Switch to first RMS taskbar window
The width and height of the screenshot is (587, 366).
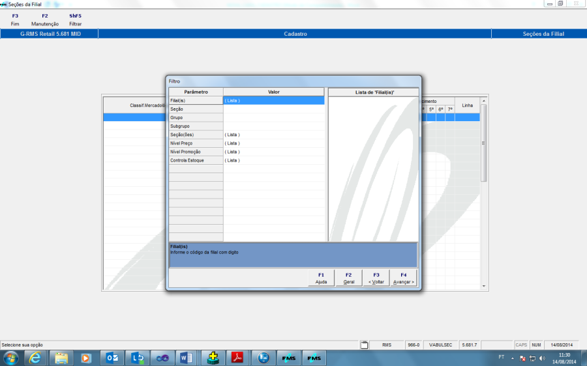[289, 358]
